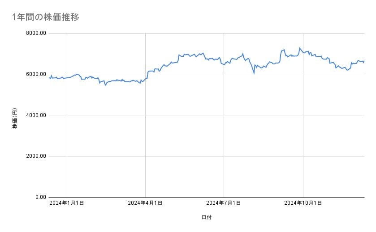Select the horizontal axis title 日付
Screen dimensions: 376x232
click(x=207, y=217)
